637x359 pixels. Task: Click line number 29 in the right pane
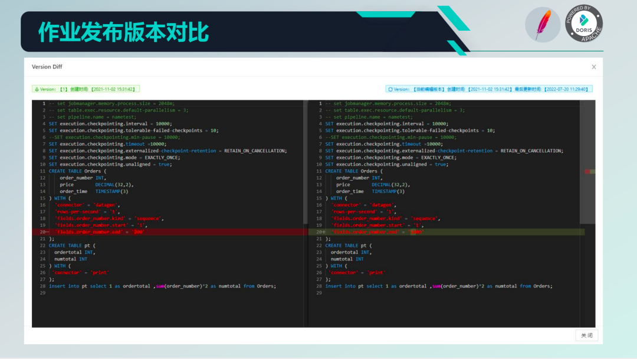319,293
